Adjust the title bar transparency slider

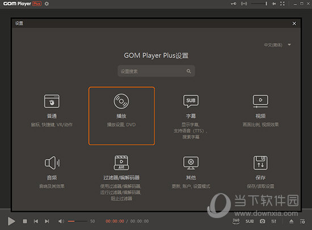259,3
